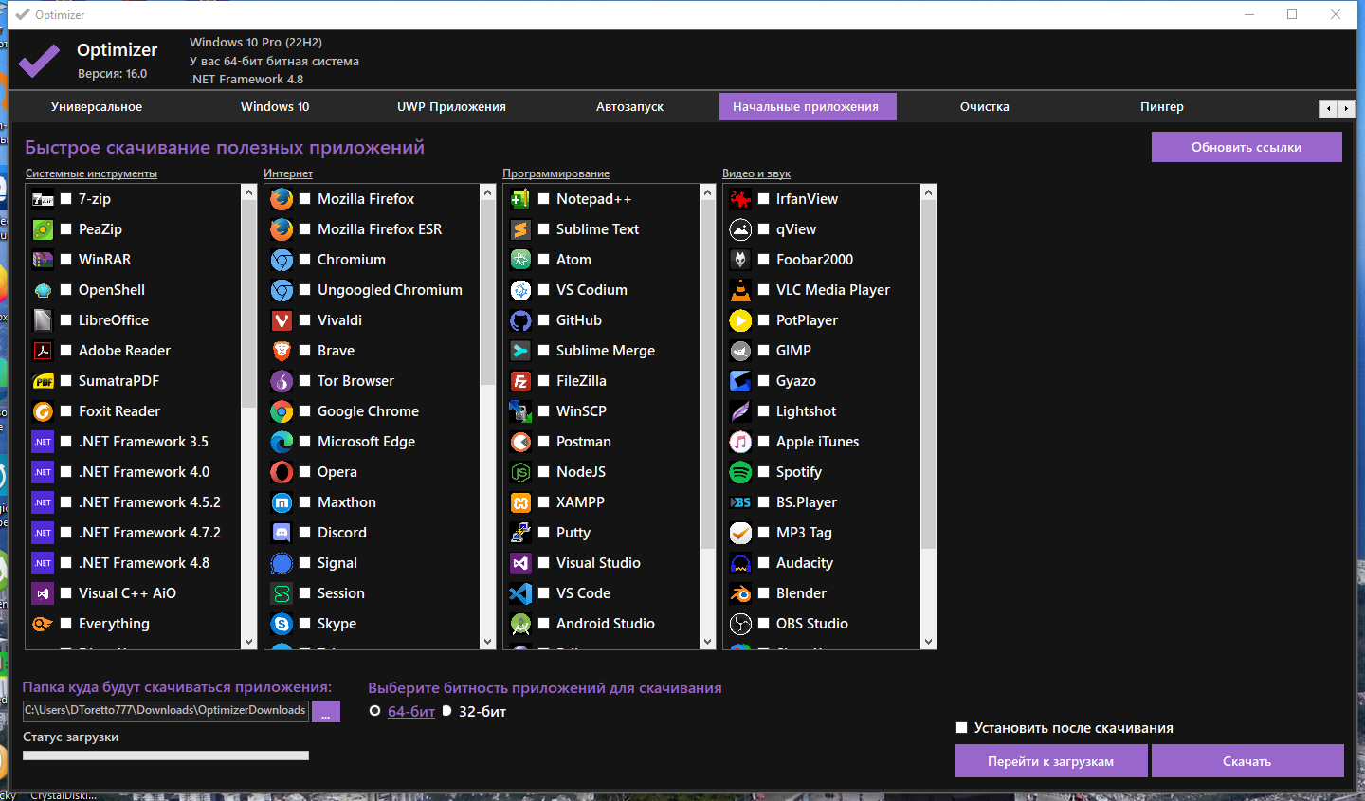Viewport: 1365px width, 801px height.
Task: Click the WinRAR icon in system tools
Action: coord(43,260)
